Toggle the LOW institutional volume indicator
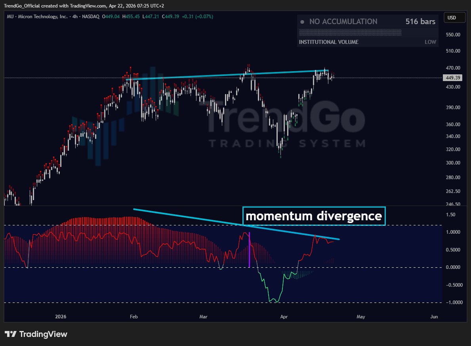 click(x=430, y=42)
